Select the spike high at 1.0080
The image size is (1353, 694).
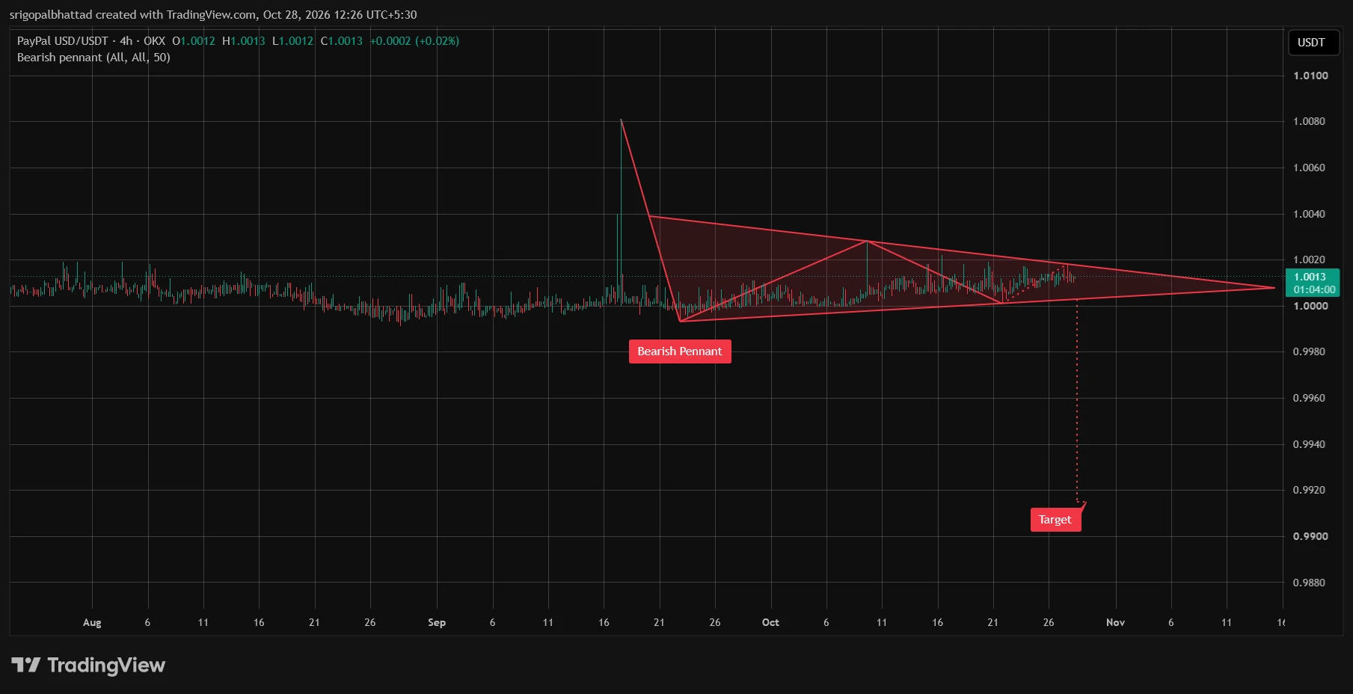click(x=621, y=120)
